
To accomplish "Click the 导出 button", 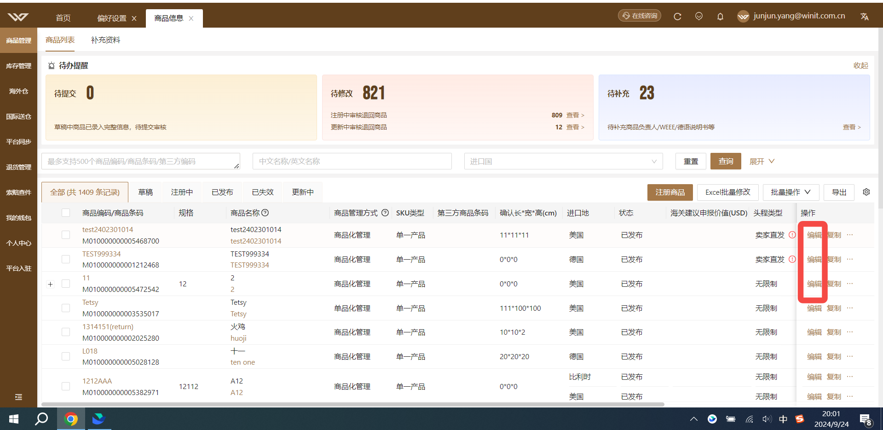I will click(839, 192).
